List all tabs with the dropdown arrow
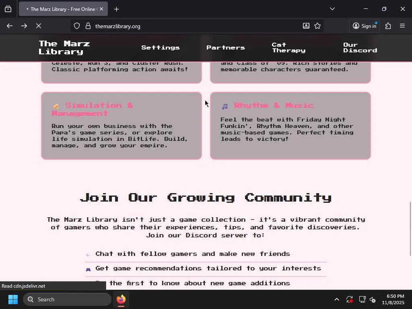This screenshot has width=412, height=309. [332, 9]
